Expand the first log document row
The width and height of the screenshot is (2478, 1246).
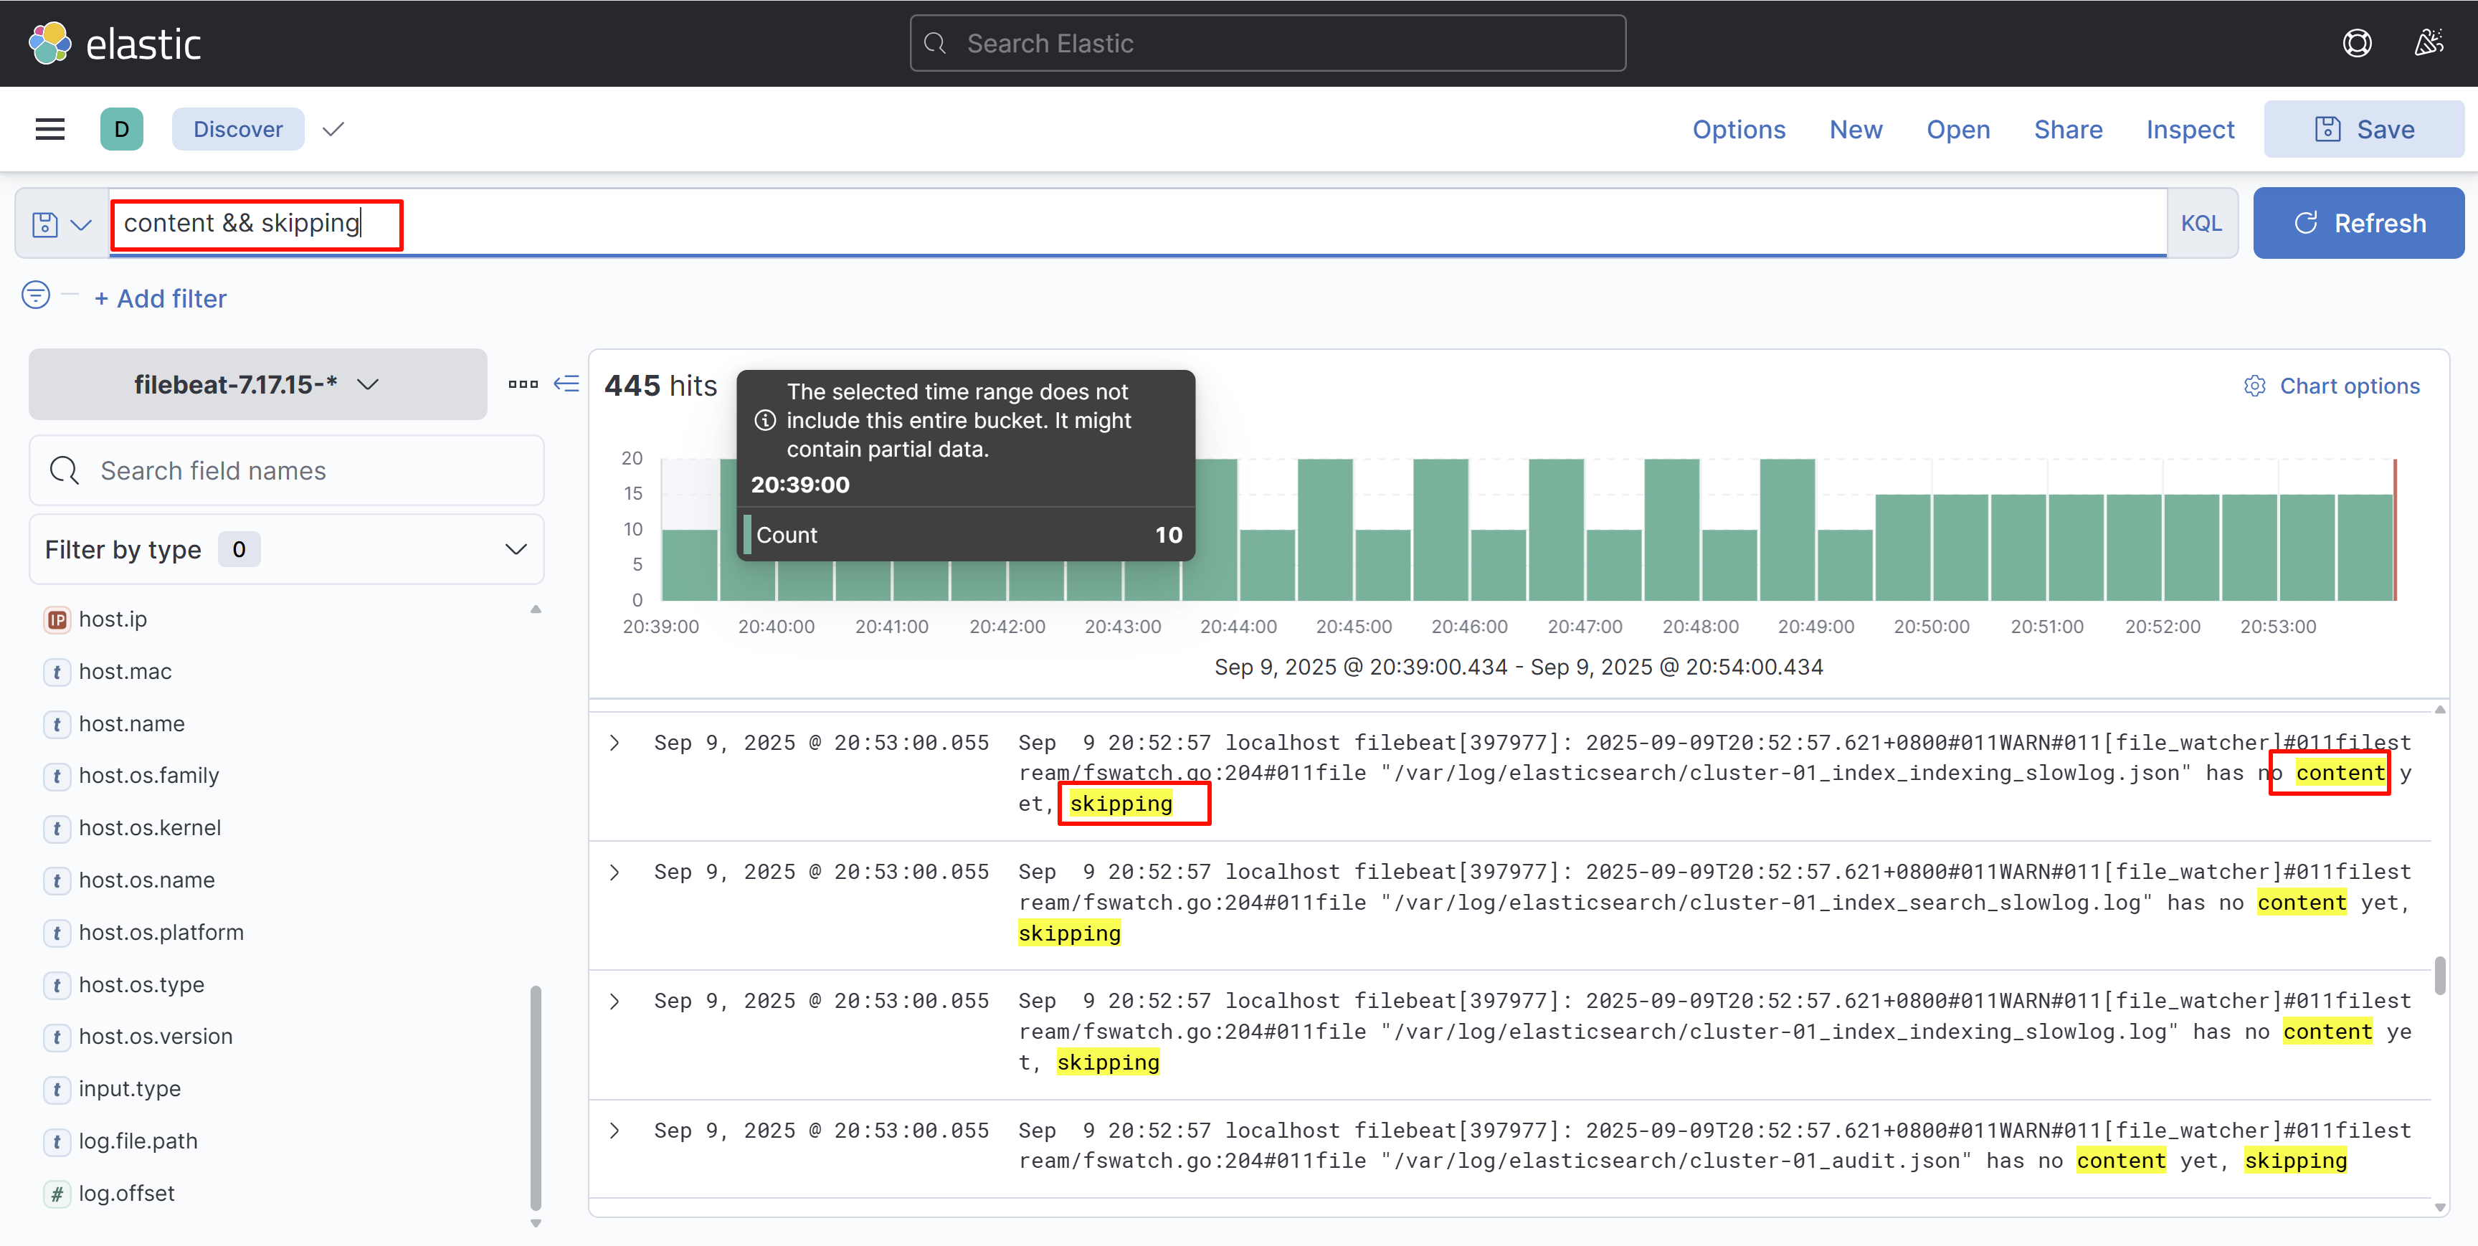[614, 743]
